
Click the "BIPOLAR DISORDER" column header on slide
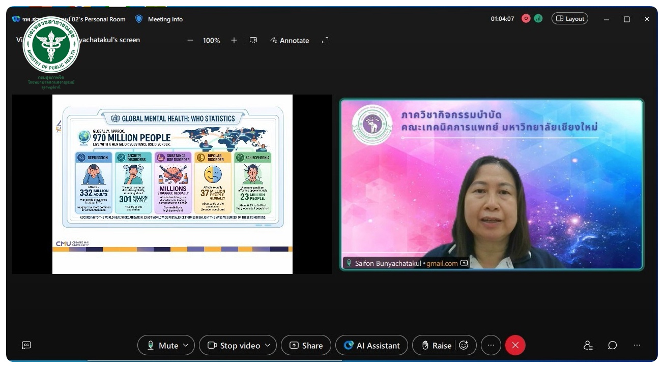click(213, 158)
